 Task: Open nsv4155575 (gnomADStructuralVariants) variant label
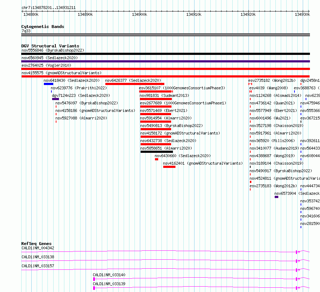[61, 73]
